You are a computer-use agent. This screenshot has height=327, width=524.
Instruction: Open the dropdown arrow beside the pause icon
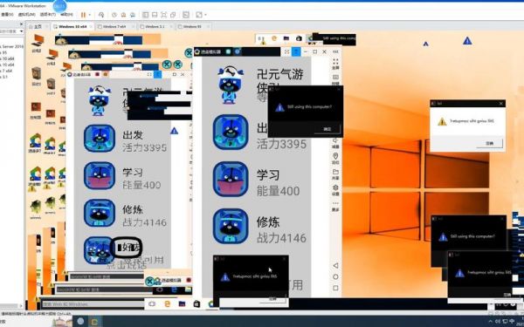pyautogui.click(x=89, y=15)
